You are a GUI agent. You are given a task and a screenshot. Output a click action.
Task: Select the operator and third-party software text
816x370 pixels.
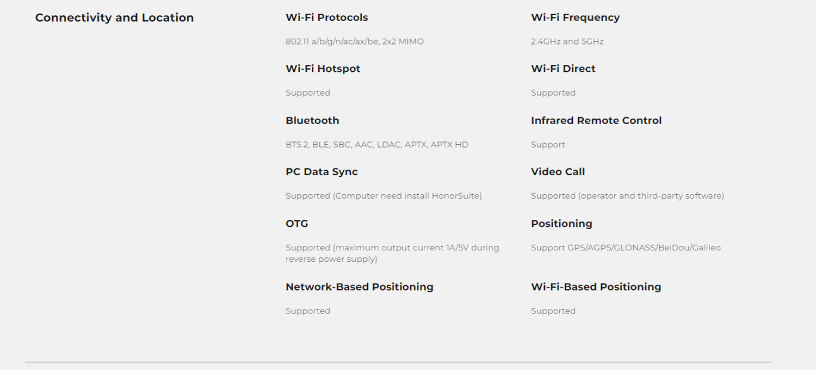[x=627, y=196]
